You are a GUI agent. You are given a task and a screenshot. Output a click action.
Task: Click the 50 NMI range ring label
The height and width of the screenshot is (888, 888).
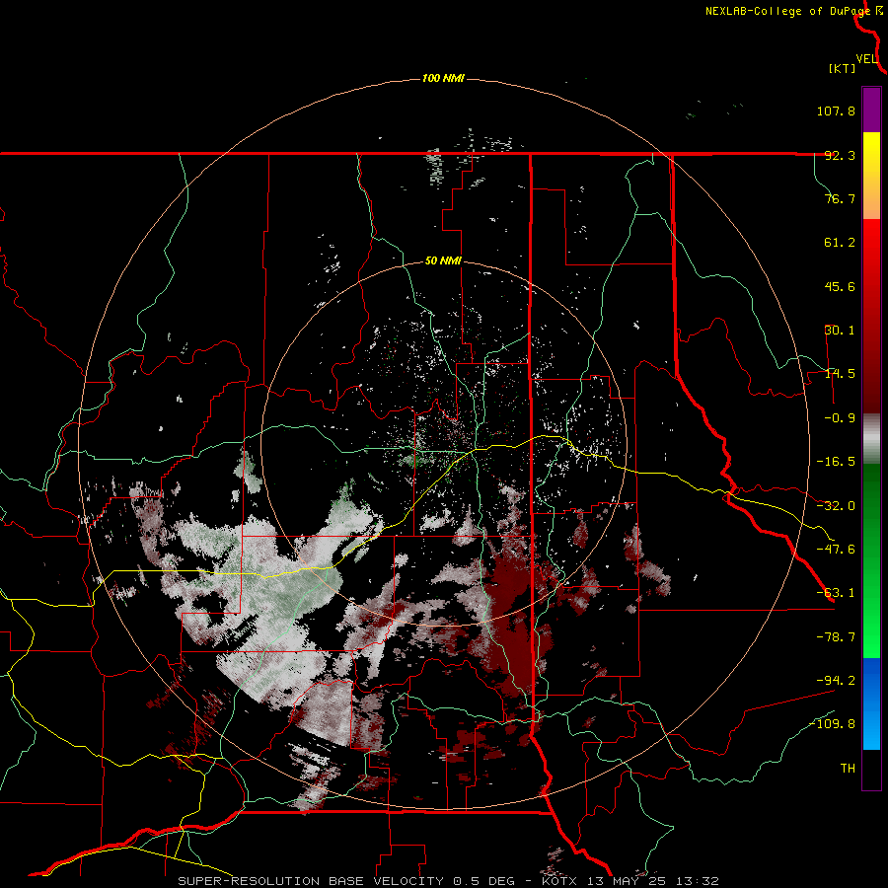443,261
